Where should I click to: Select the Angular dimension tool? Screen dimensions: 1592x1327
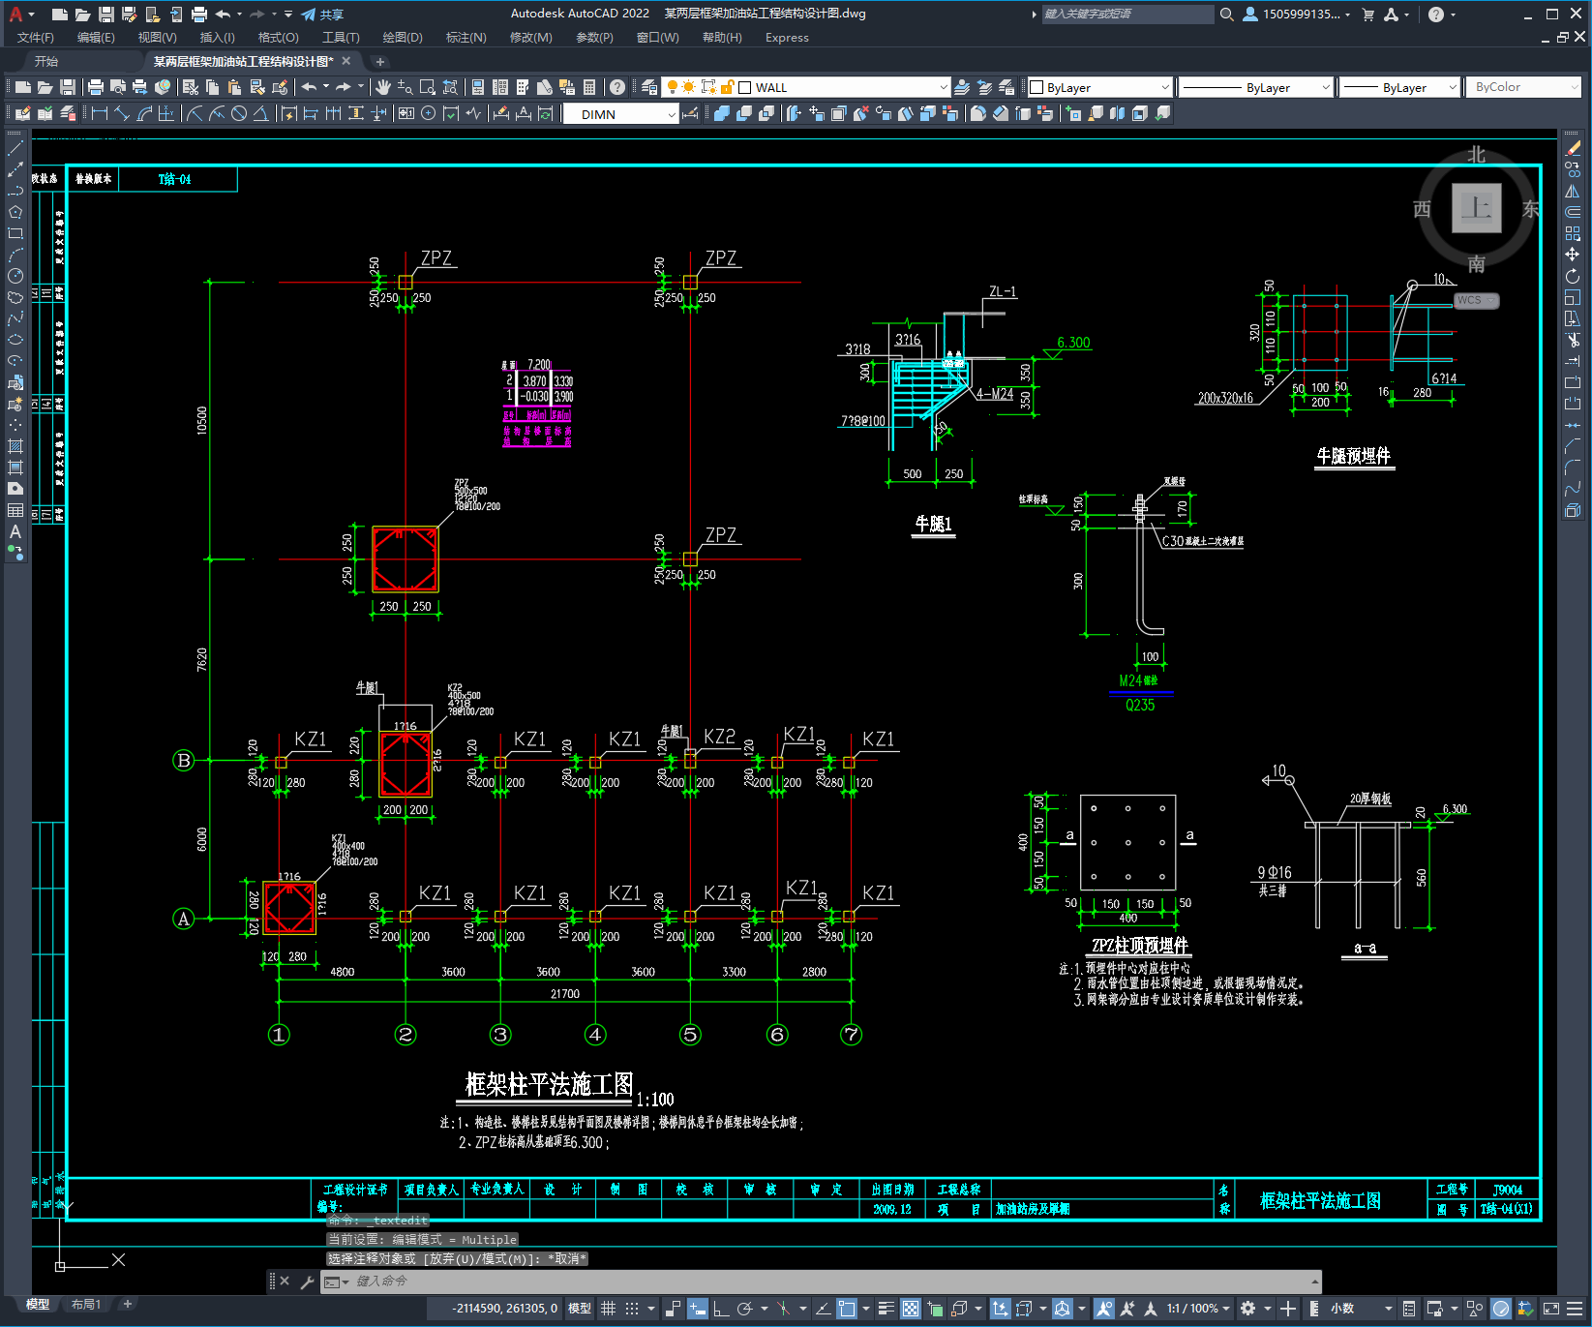(x=260, y=114)
